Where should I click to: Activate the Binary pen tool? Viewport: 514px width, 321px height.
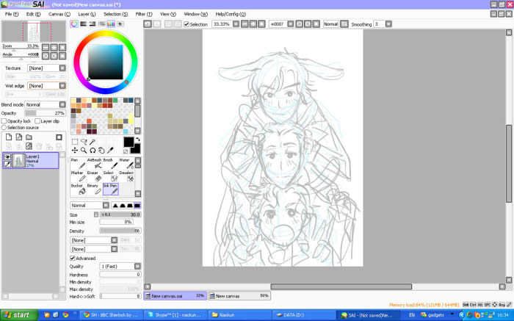tap(93, 190)
